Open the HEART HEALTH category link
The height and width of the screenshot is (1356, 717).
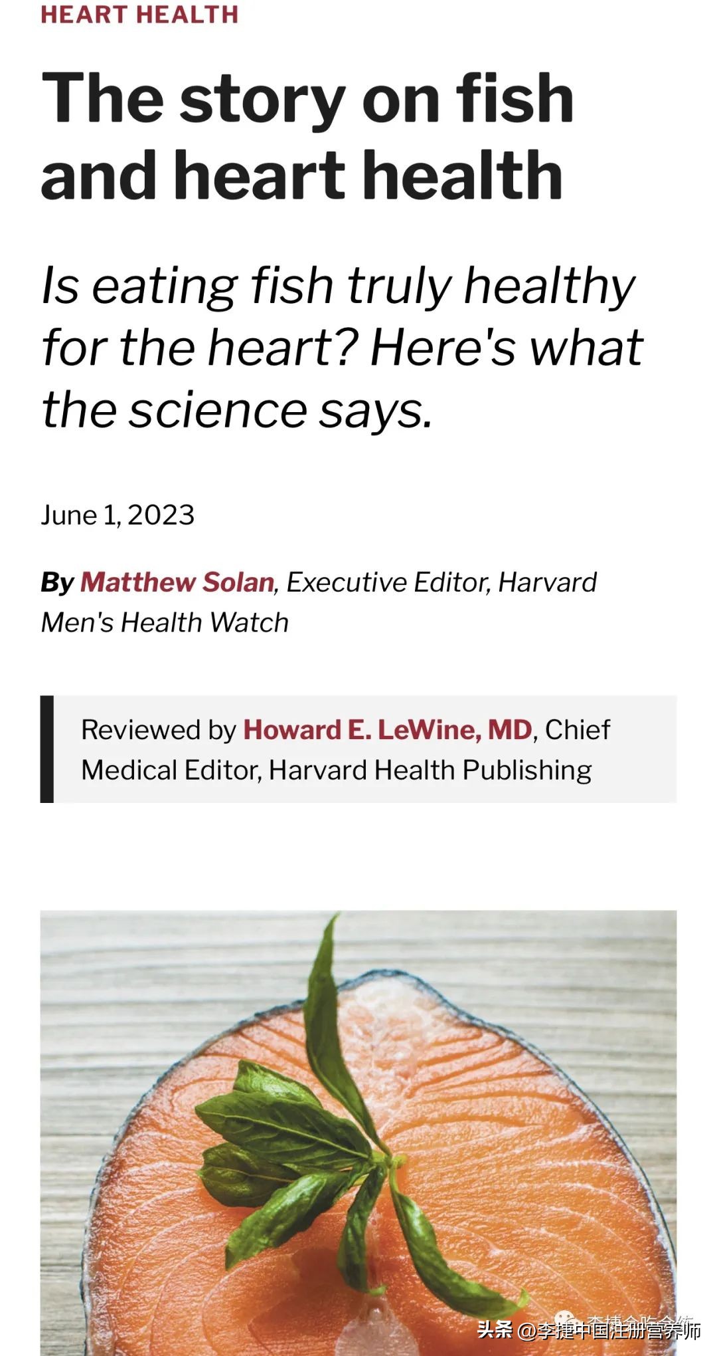point(139,14)
